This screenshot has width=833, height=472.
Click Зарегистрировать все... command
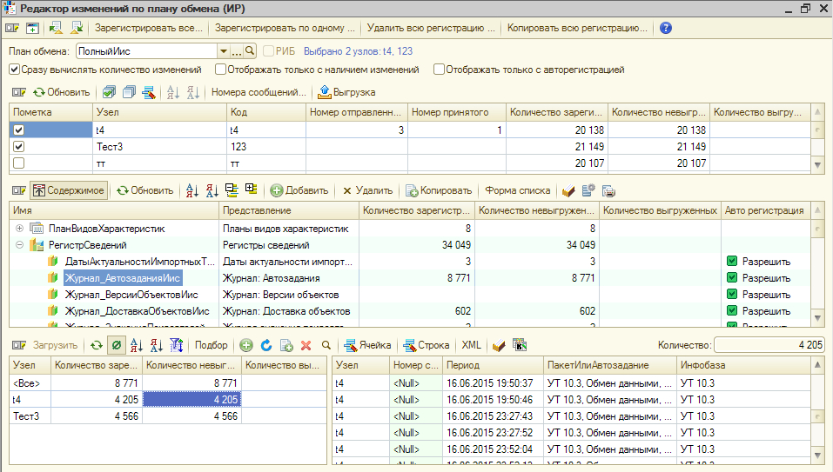coord(149,28)
